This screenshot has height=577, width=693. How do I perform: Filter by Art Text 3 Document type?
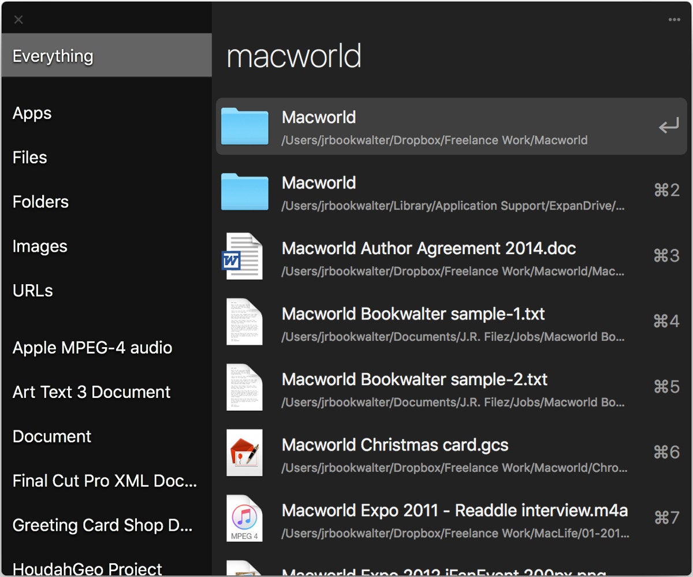point(91,392)
